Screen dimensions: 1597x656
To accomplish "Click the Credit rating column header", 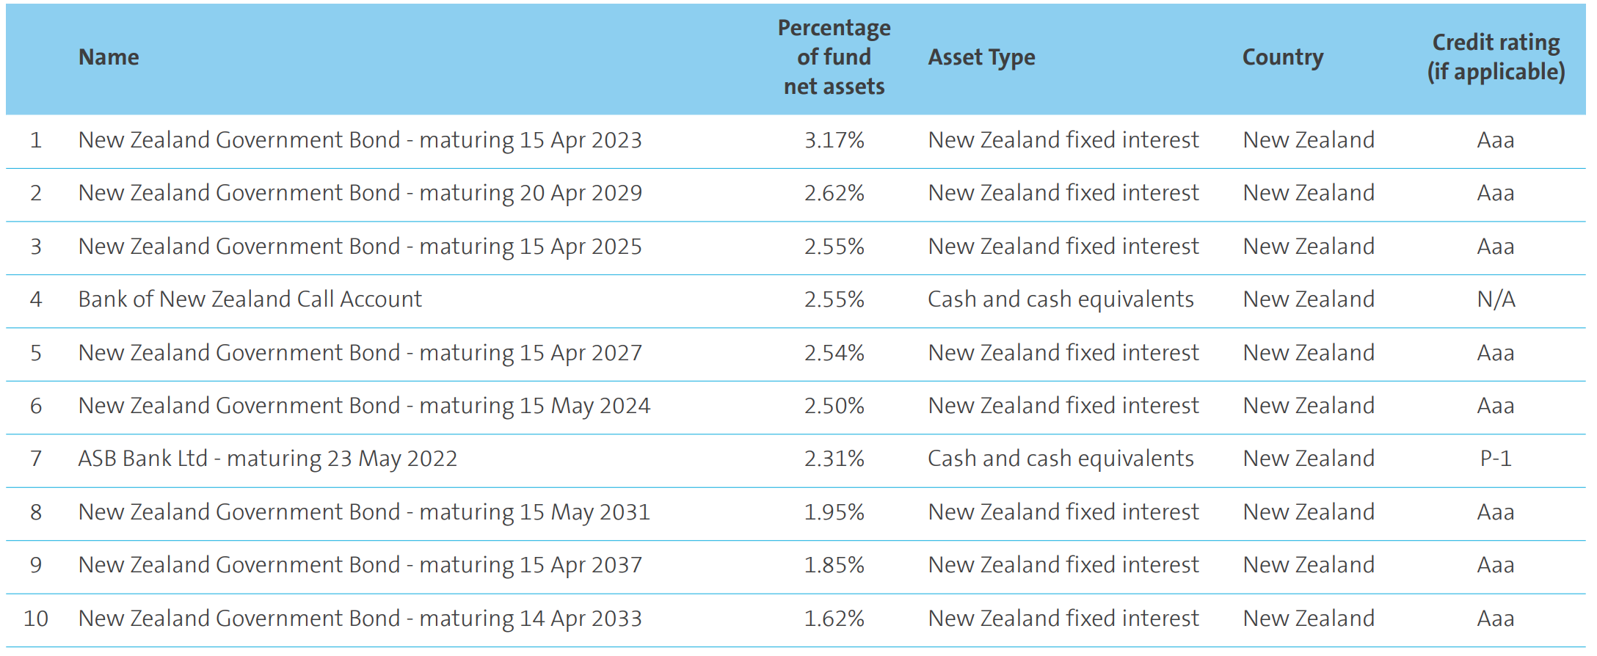I will (x=1496, y=57).
